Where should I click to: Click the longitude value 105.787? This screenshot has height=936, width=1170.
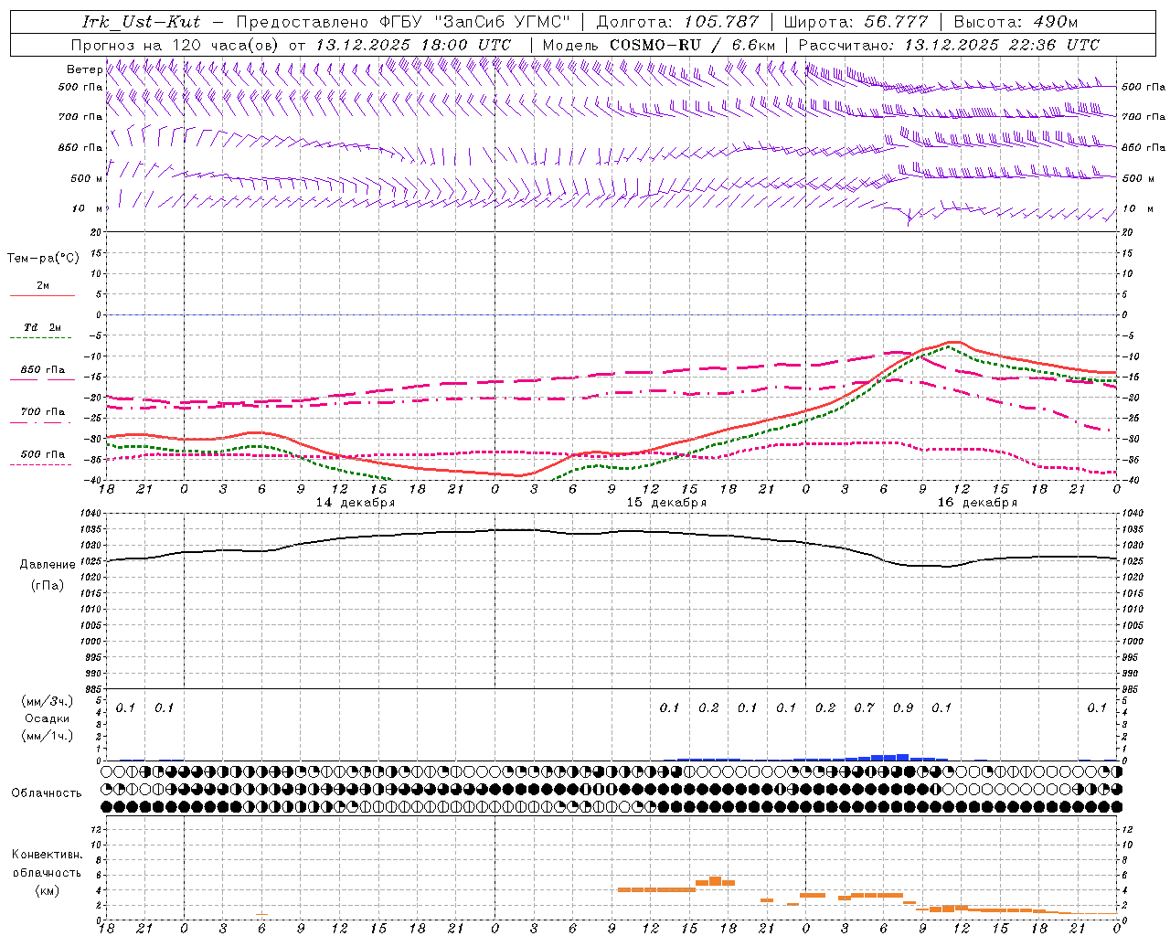(x=722, y=22)
